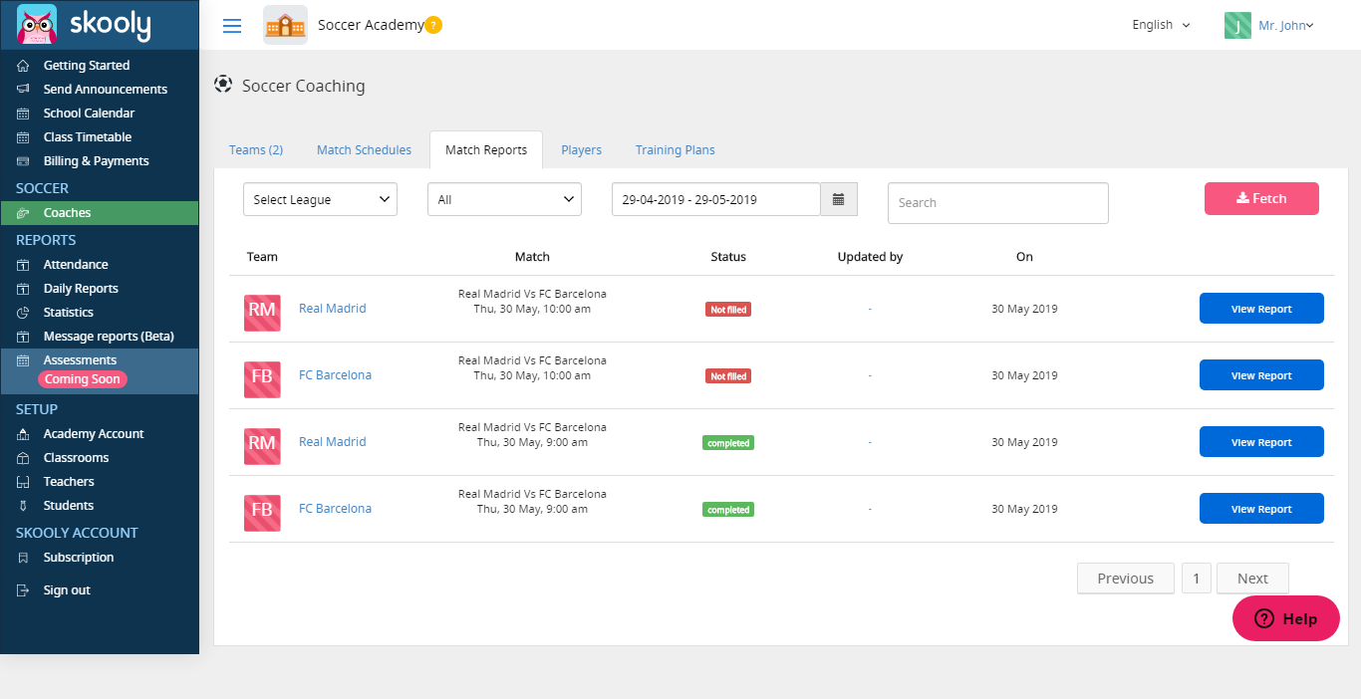Screen dimensions: 1361x699
Task: Click the skooly owl logo
Action: pos(37,24)
